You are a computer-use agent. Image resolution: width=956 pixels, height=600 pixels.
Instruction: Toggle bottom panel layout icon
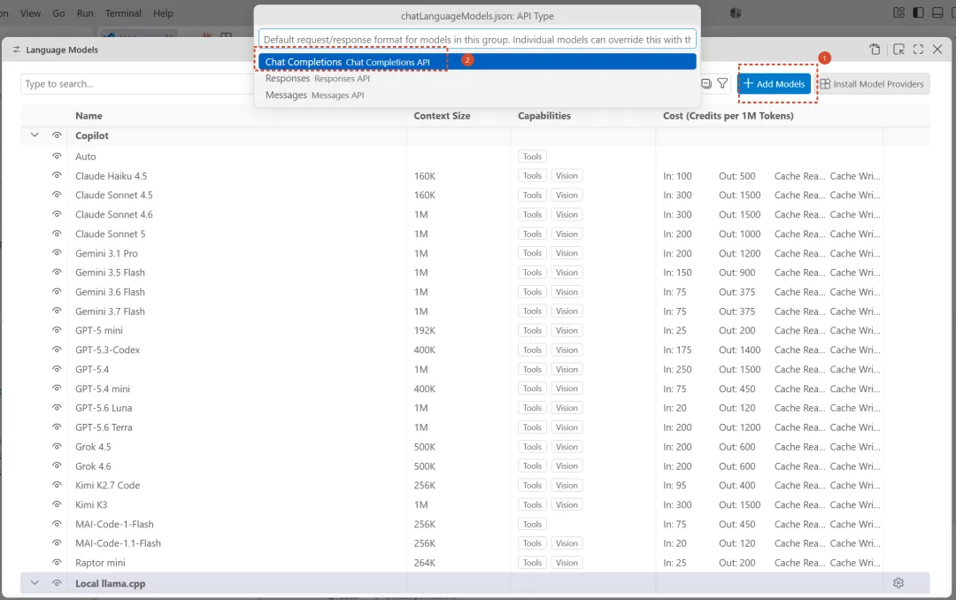tap(937, 12)
